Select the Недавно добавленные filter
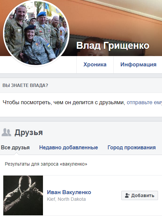 (68, 147)
